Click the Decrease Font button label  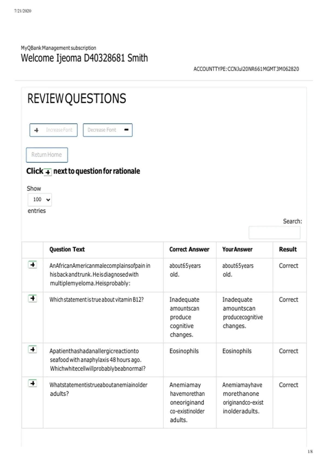pyautogui.click(x=102, y=130)
